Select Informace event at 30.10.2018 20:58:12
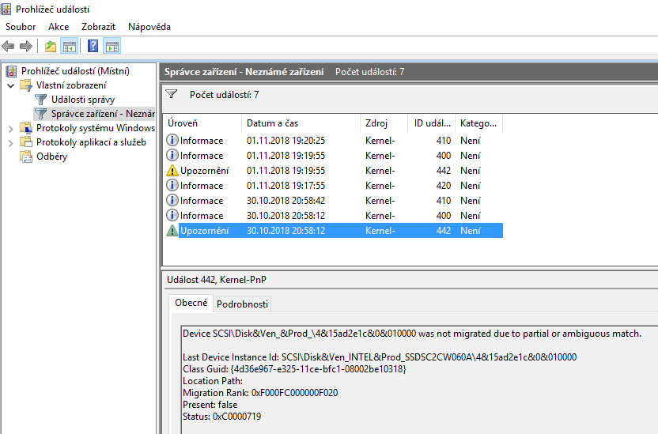The width and height of the screenshot is (658, 434). (333, 216)
